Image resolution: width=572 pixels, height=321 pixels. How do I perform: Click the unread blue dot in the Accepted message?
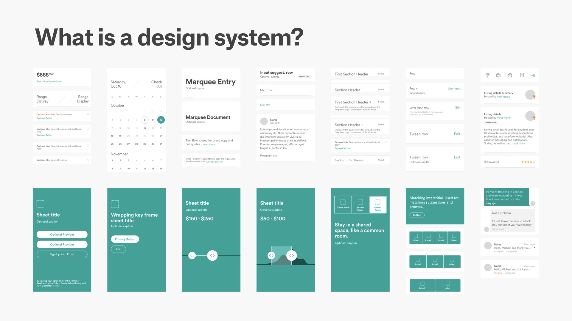534,248
